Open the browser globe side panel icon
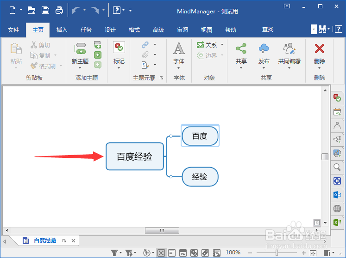Screen dimensions: 346x258 [x=337, y=209]
